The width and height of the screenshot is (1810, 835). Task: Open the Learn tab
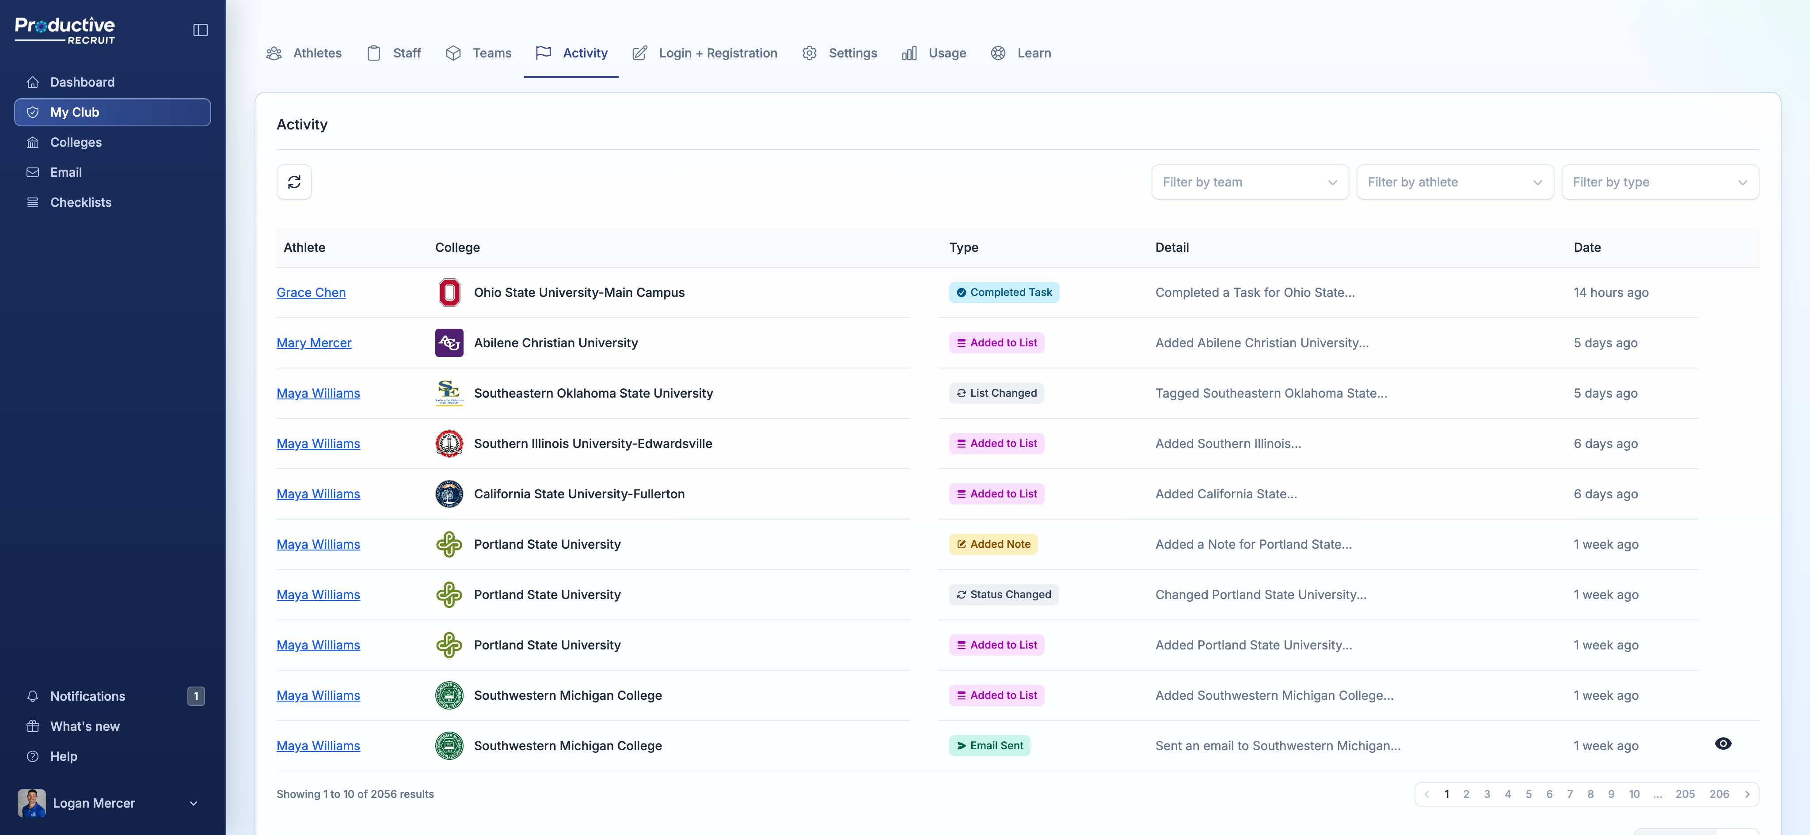tap(1021, 53)
